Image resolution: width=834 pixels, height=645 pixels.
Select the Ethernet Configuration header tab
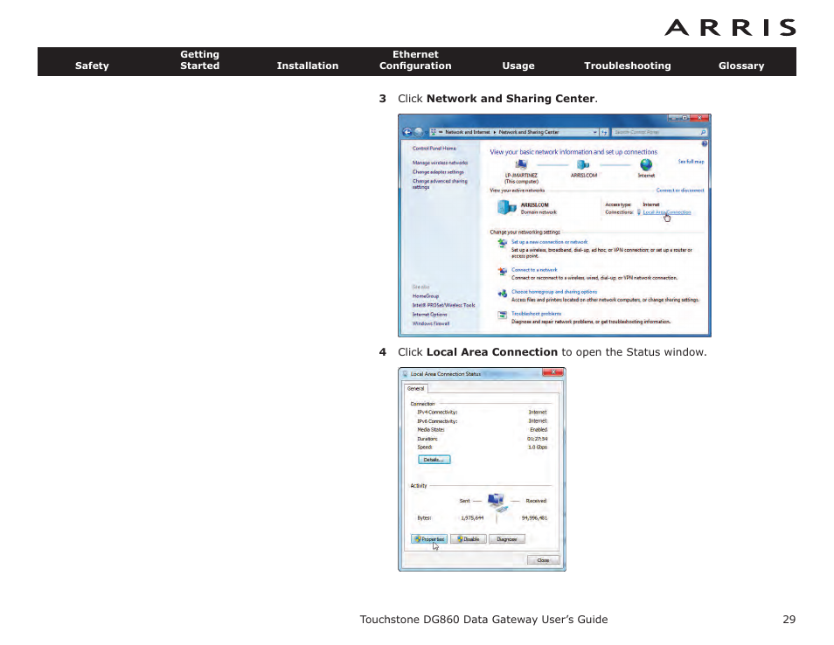tap(415, 59)
